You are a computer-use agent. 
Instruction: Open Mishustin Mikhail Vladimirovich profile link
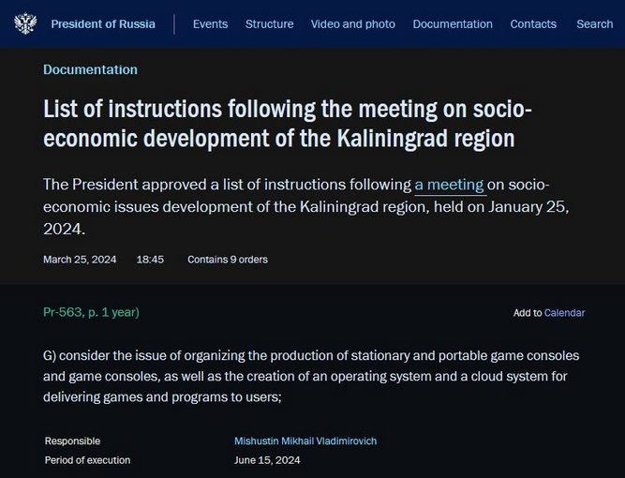(x=305, y=441)
